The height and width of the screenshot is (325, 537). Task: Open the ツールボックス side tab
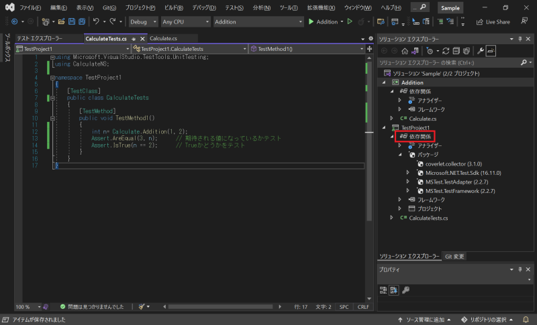tap(7, 48)
